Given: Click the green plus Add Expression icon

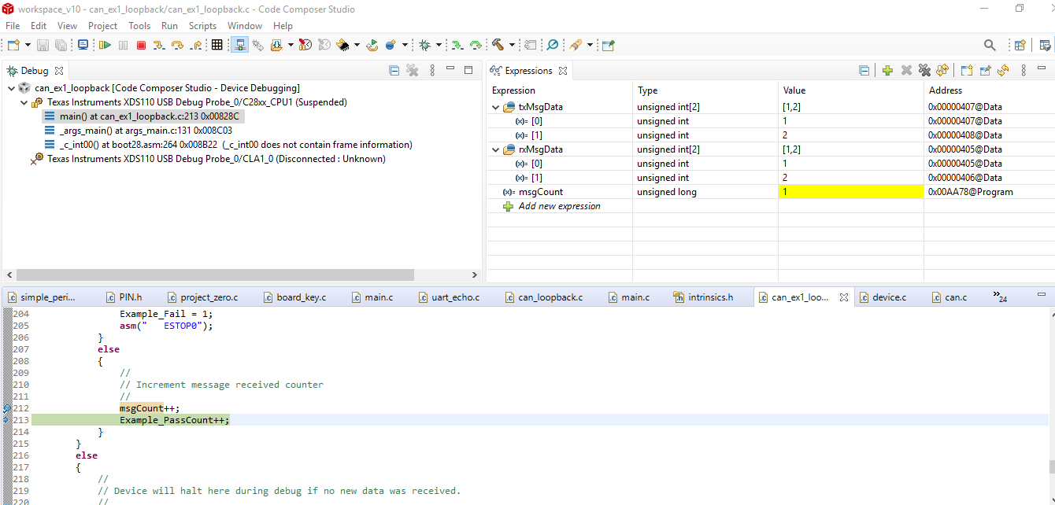Looking at the screenshot, I should click(x=887, y=71).
